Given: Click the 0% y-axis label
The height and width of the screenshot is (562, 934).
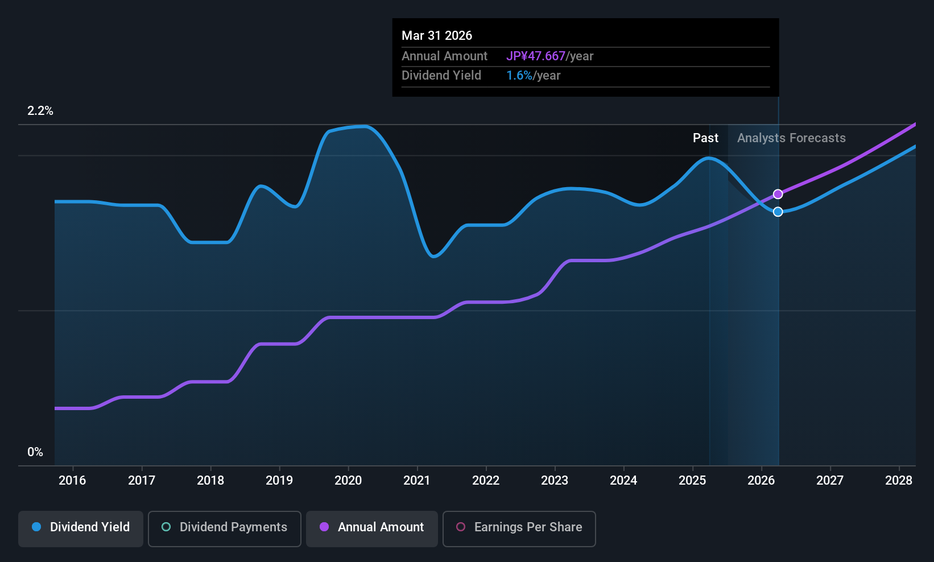Looking at the screenshot, I should coord(35,452).
